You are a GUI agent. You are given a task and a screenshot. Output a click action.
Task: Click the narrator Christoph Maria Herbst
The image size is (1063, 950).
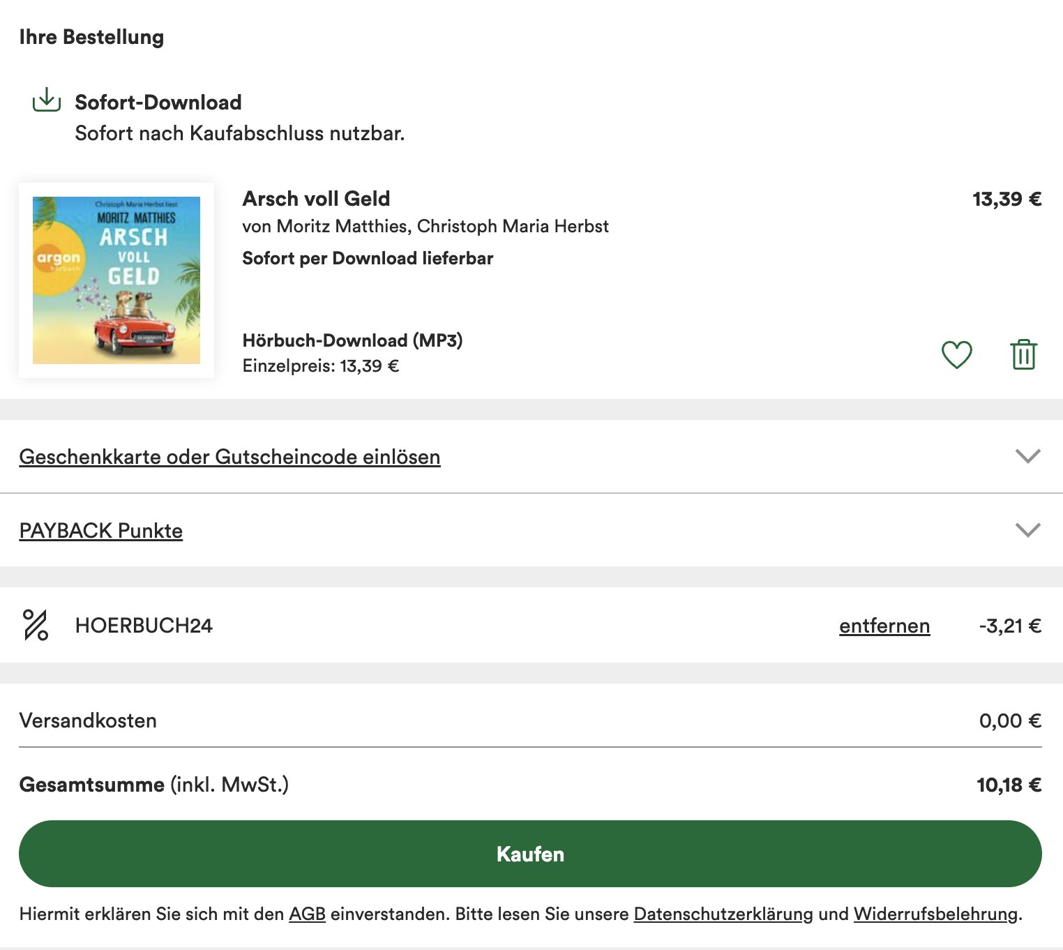coord(514,226)
